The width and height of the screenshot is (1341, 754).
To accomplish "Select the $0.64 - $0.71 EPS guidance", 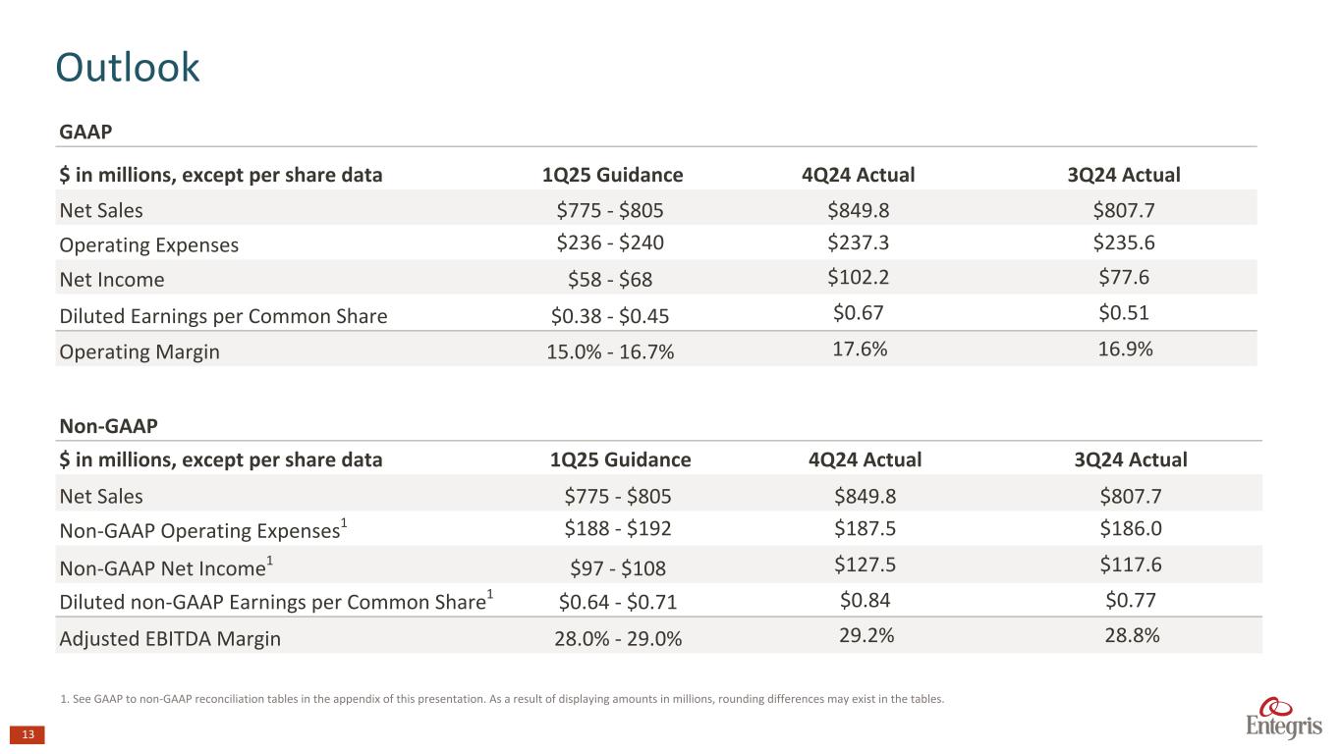I will (x=618, y=603).
